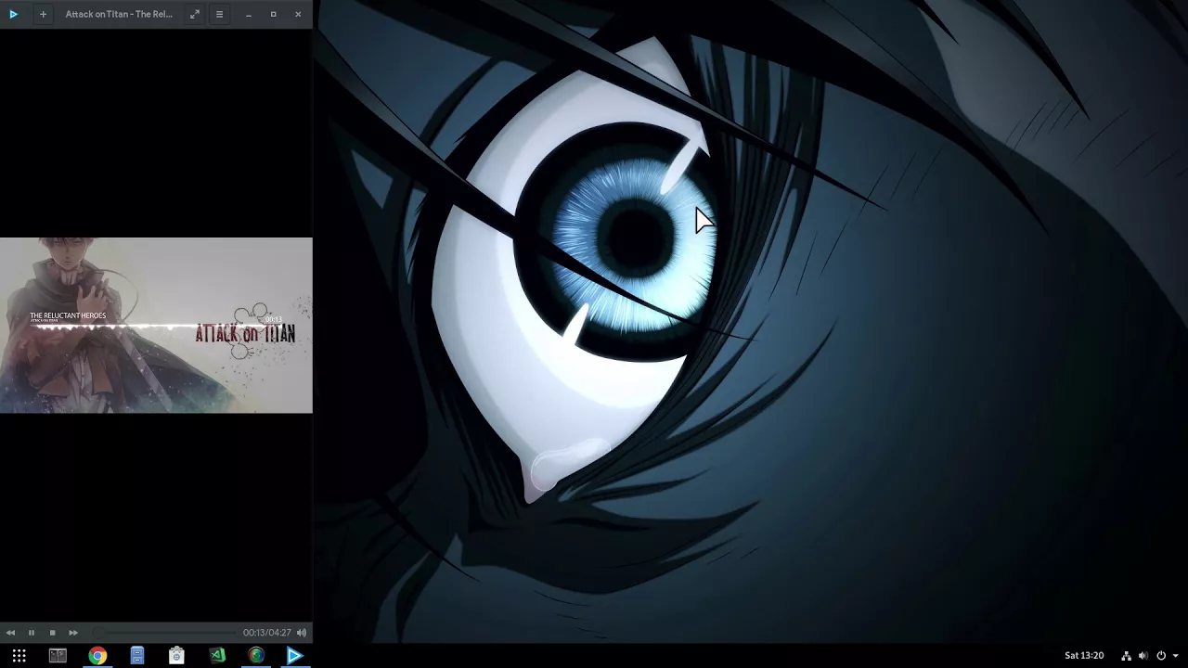Image resolution: width=1188 pixels, height=668 pixels.
Task: Click the player logo in the title bar
Action: tap(13, 14)
